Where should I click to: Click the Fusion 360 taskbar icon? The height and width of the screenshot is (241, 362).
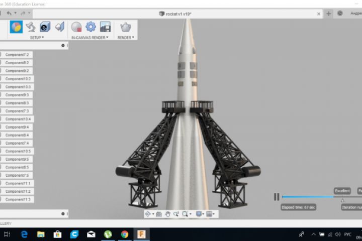[141, 234]
